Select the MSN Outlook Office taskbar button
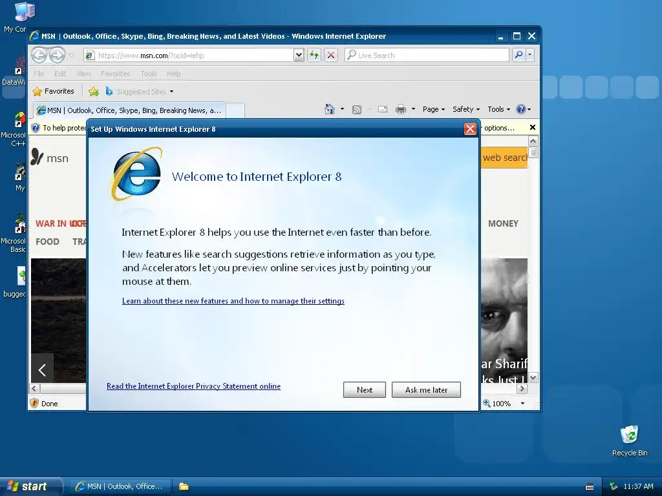 click(120, 486)
